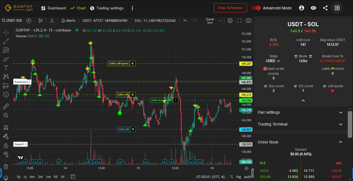353x181 pixels.
Task: Open chart settings gear in top toolbar
Action: [230, 21]
